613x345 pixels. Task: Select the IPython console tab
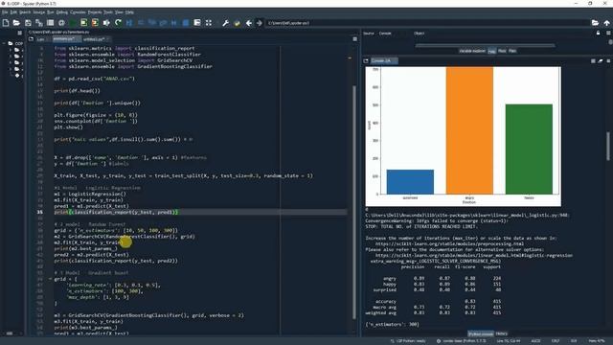point(481,333)
